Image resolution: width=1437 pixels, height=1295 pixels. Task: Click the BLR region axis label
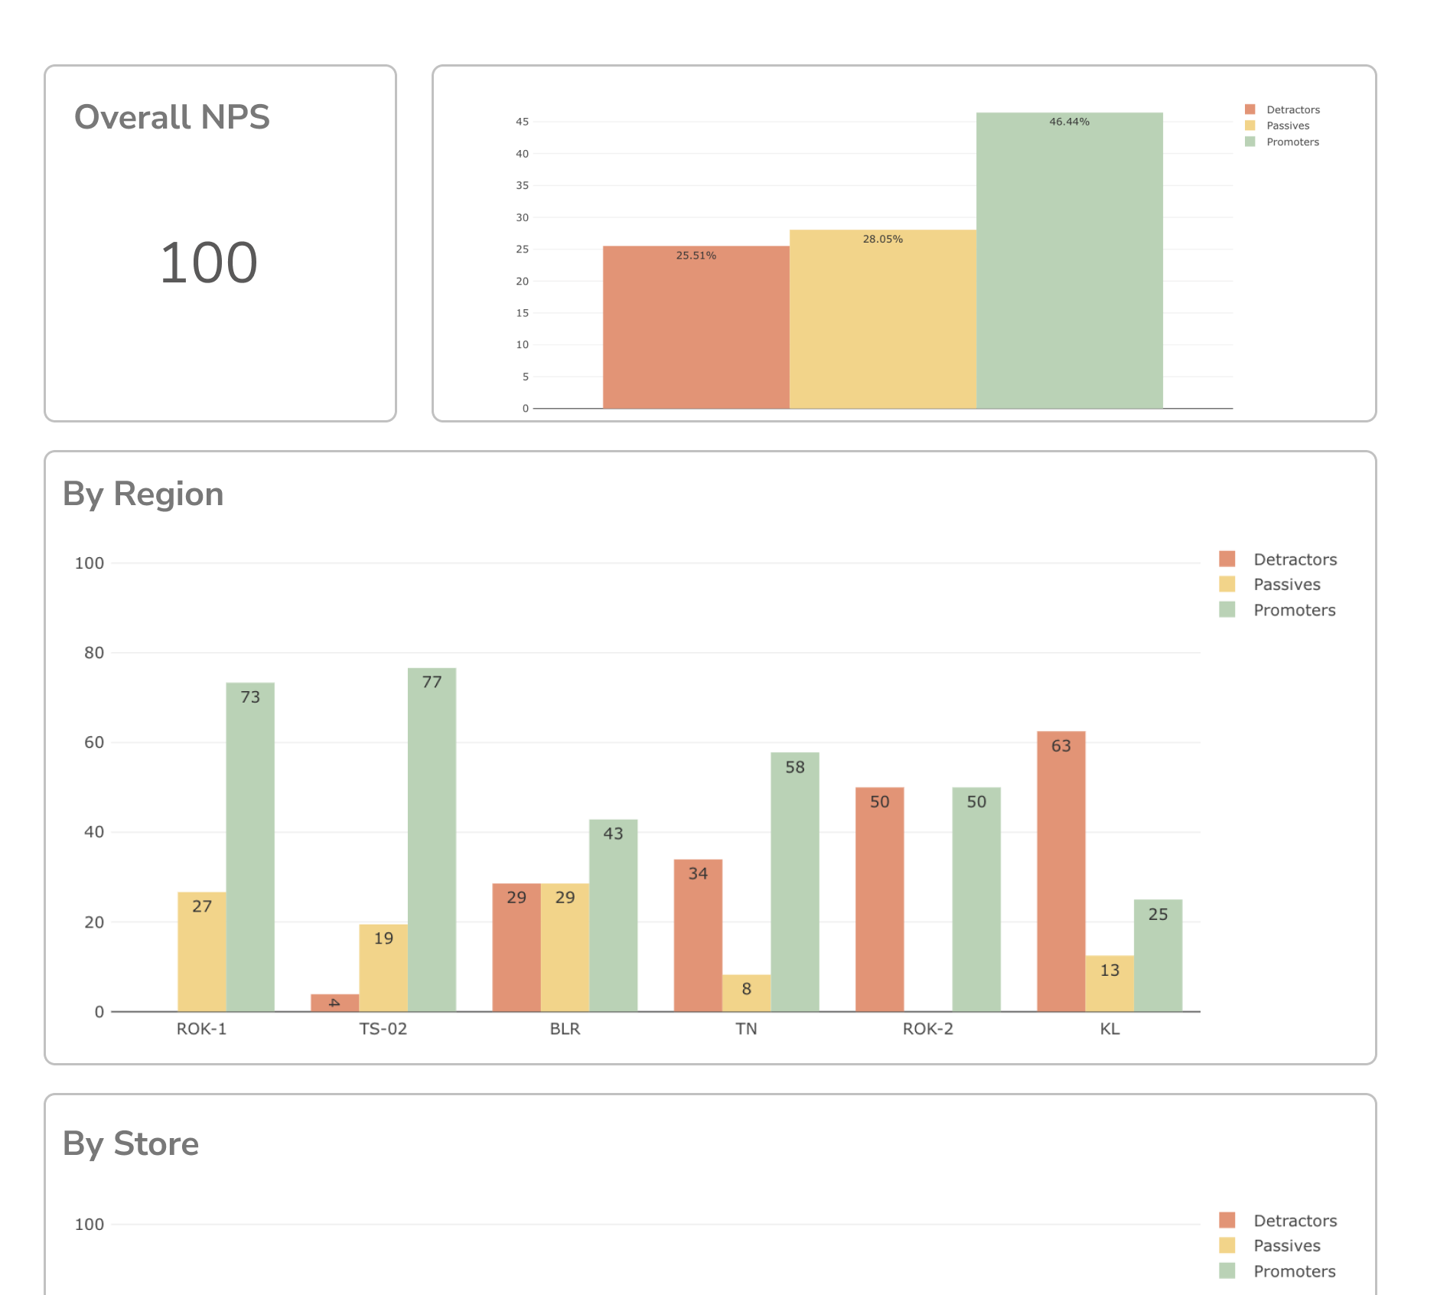[x=565, y=1029]
